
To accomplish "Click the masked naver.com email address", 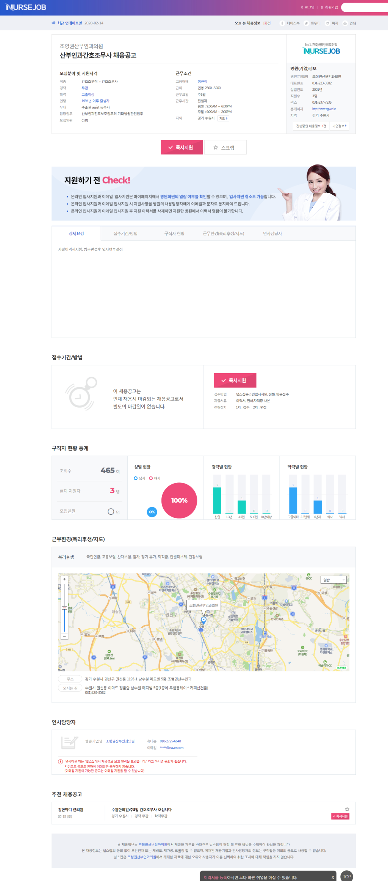I will click(172, 748).
